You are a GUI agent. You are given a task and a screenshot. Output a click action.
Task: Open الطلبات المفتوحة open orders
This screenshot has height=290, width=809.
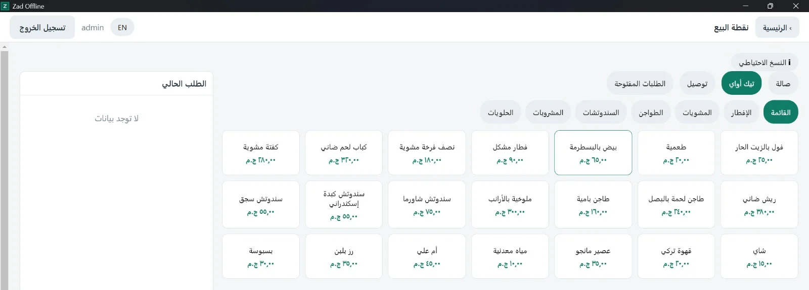coord(640,83)
